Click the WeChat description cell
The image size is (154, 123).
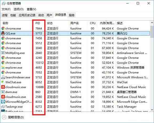pos(122,82)
